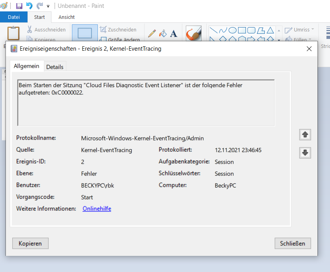Click the Microsoft-Windows-Kernel-EventTracing/Admin log name

[x=143, y=138]
